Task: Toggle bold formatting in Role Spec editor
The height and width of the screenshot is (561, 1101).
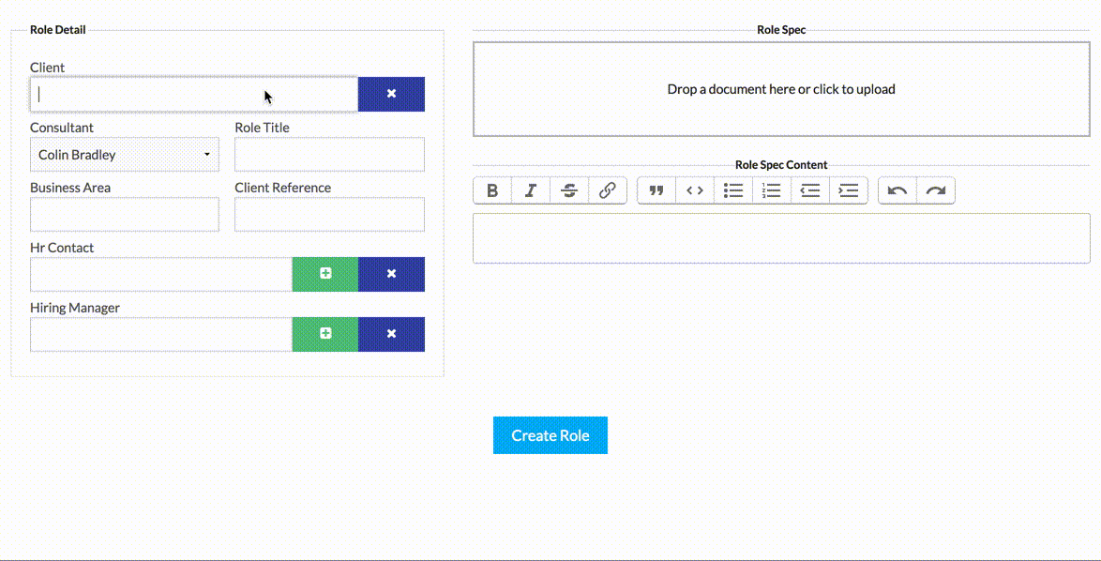Action: [x=492, y=190]
